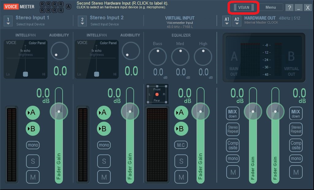Viewport: 314px width, 190px height.
Task: Mute Stereo Input 1
Action: [x=33, y=177]
